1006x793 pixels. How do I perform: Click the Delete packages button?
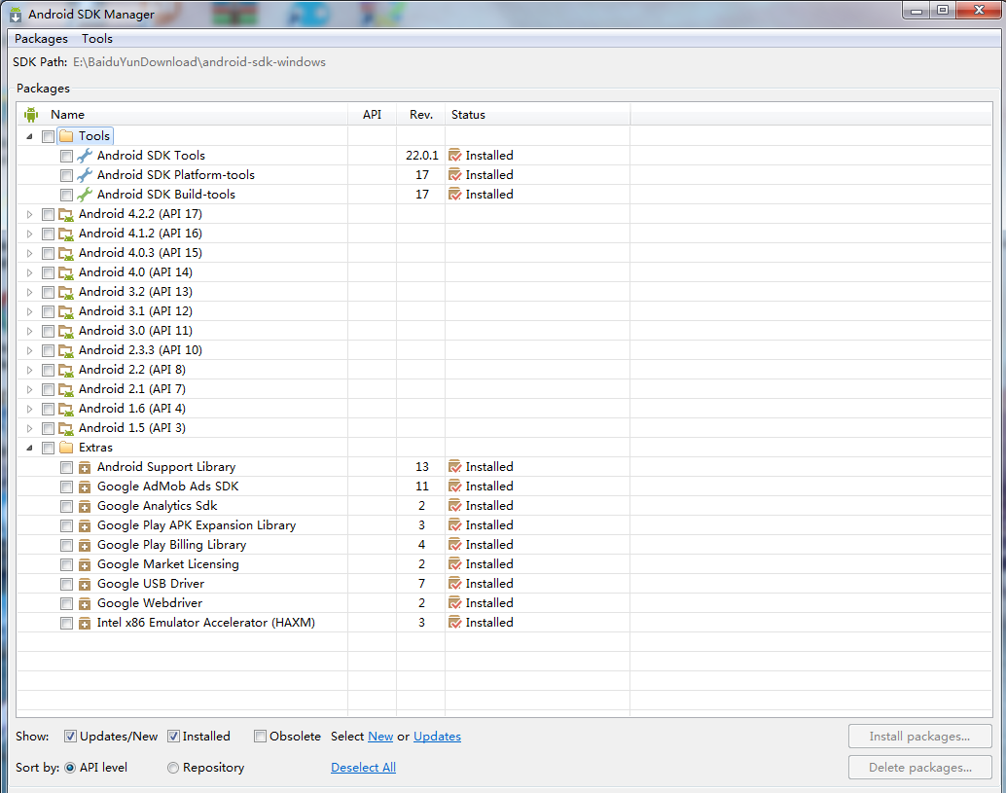click(920, 768)
